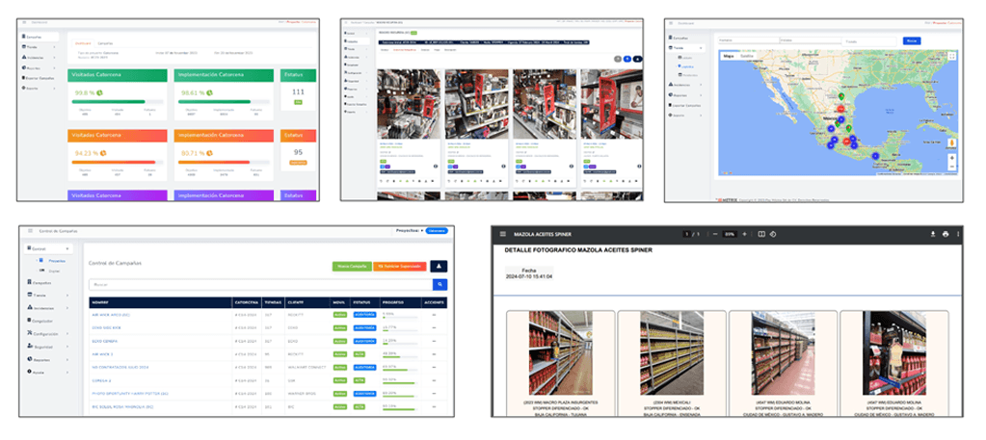Screen dimensions: 986x440
Task: Zoom in on the Mexico map
Action: tap(952, 157)
